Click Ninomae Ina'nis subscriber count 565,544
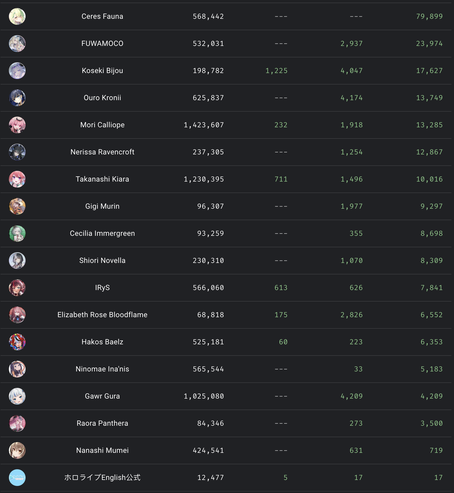This screenshot has height=493, width=454. coord(208,369)
